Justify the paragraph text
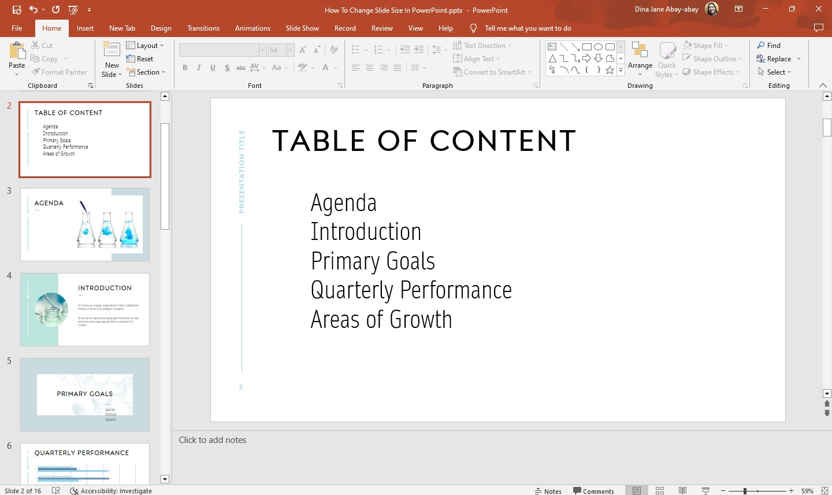The height and width of the screenshot is (495, 832). (x=398, y=68)
